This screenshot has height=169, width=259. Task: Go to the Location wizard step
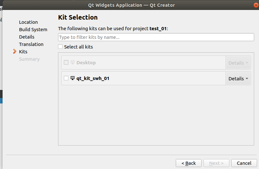[28, 22]
